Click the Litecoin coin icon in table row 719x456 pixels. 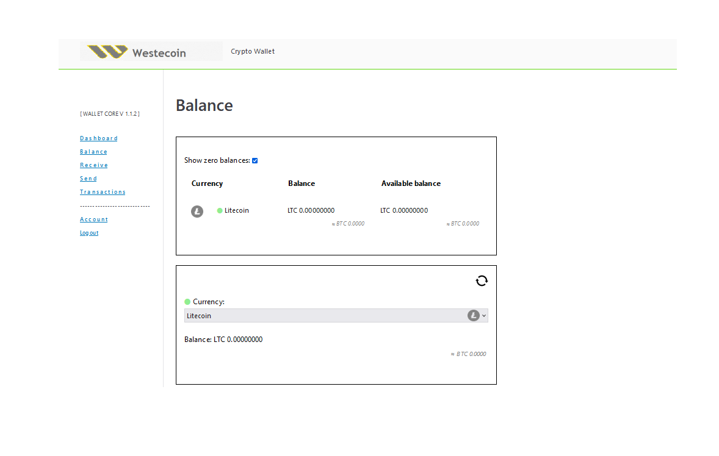(197, 212)
